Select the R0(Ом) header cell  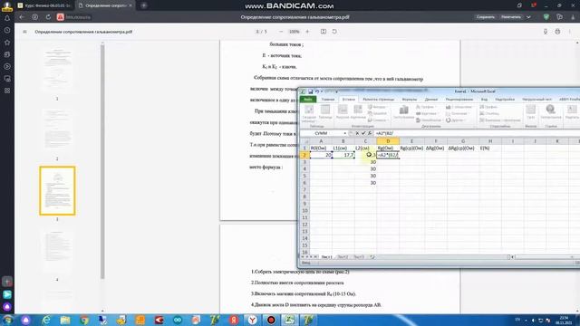pos(321,148)
